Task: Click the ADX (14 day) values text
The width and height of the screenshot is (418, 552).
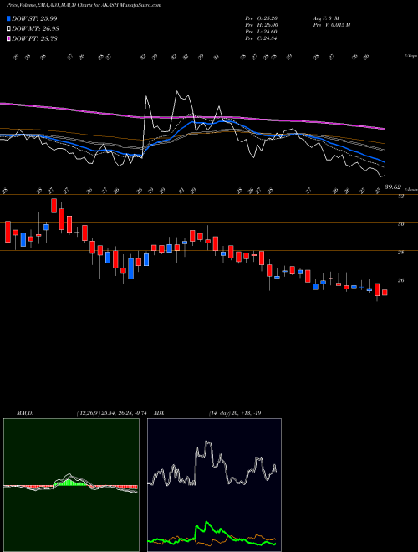Action: tap(236, 413)
